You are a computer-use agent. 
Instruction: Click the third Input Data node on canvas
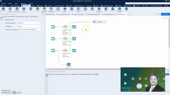tap(53, 50)
